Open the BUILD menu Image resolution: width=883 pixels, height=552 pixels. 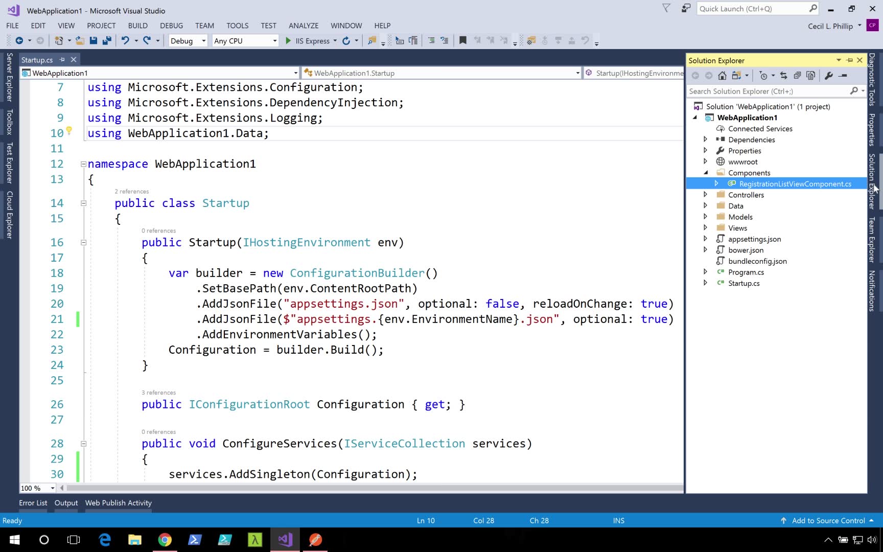137,26
